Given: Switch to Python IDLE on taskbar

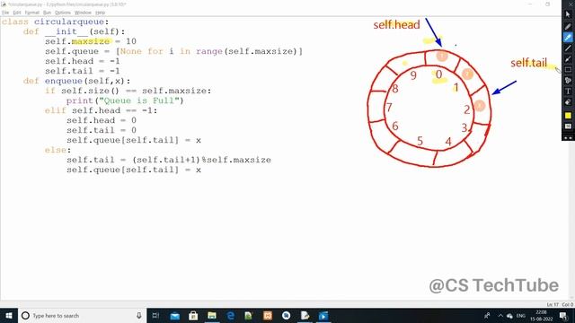Looking at the screenshot, I should (x=305, y=316).
